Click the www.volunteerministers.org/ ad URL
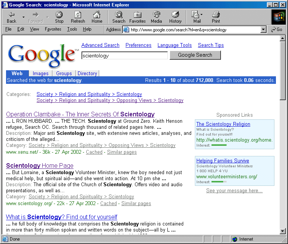This screenshot has width=288, height=244. click(x=227, y=177)
